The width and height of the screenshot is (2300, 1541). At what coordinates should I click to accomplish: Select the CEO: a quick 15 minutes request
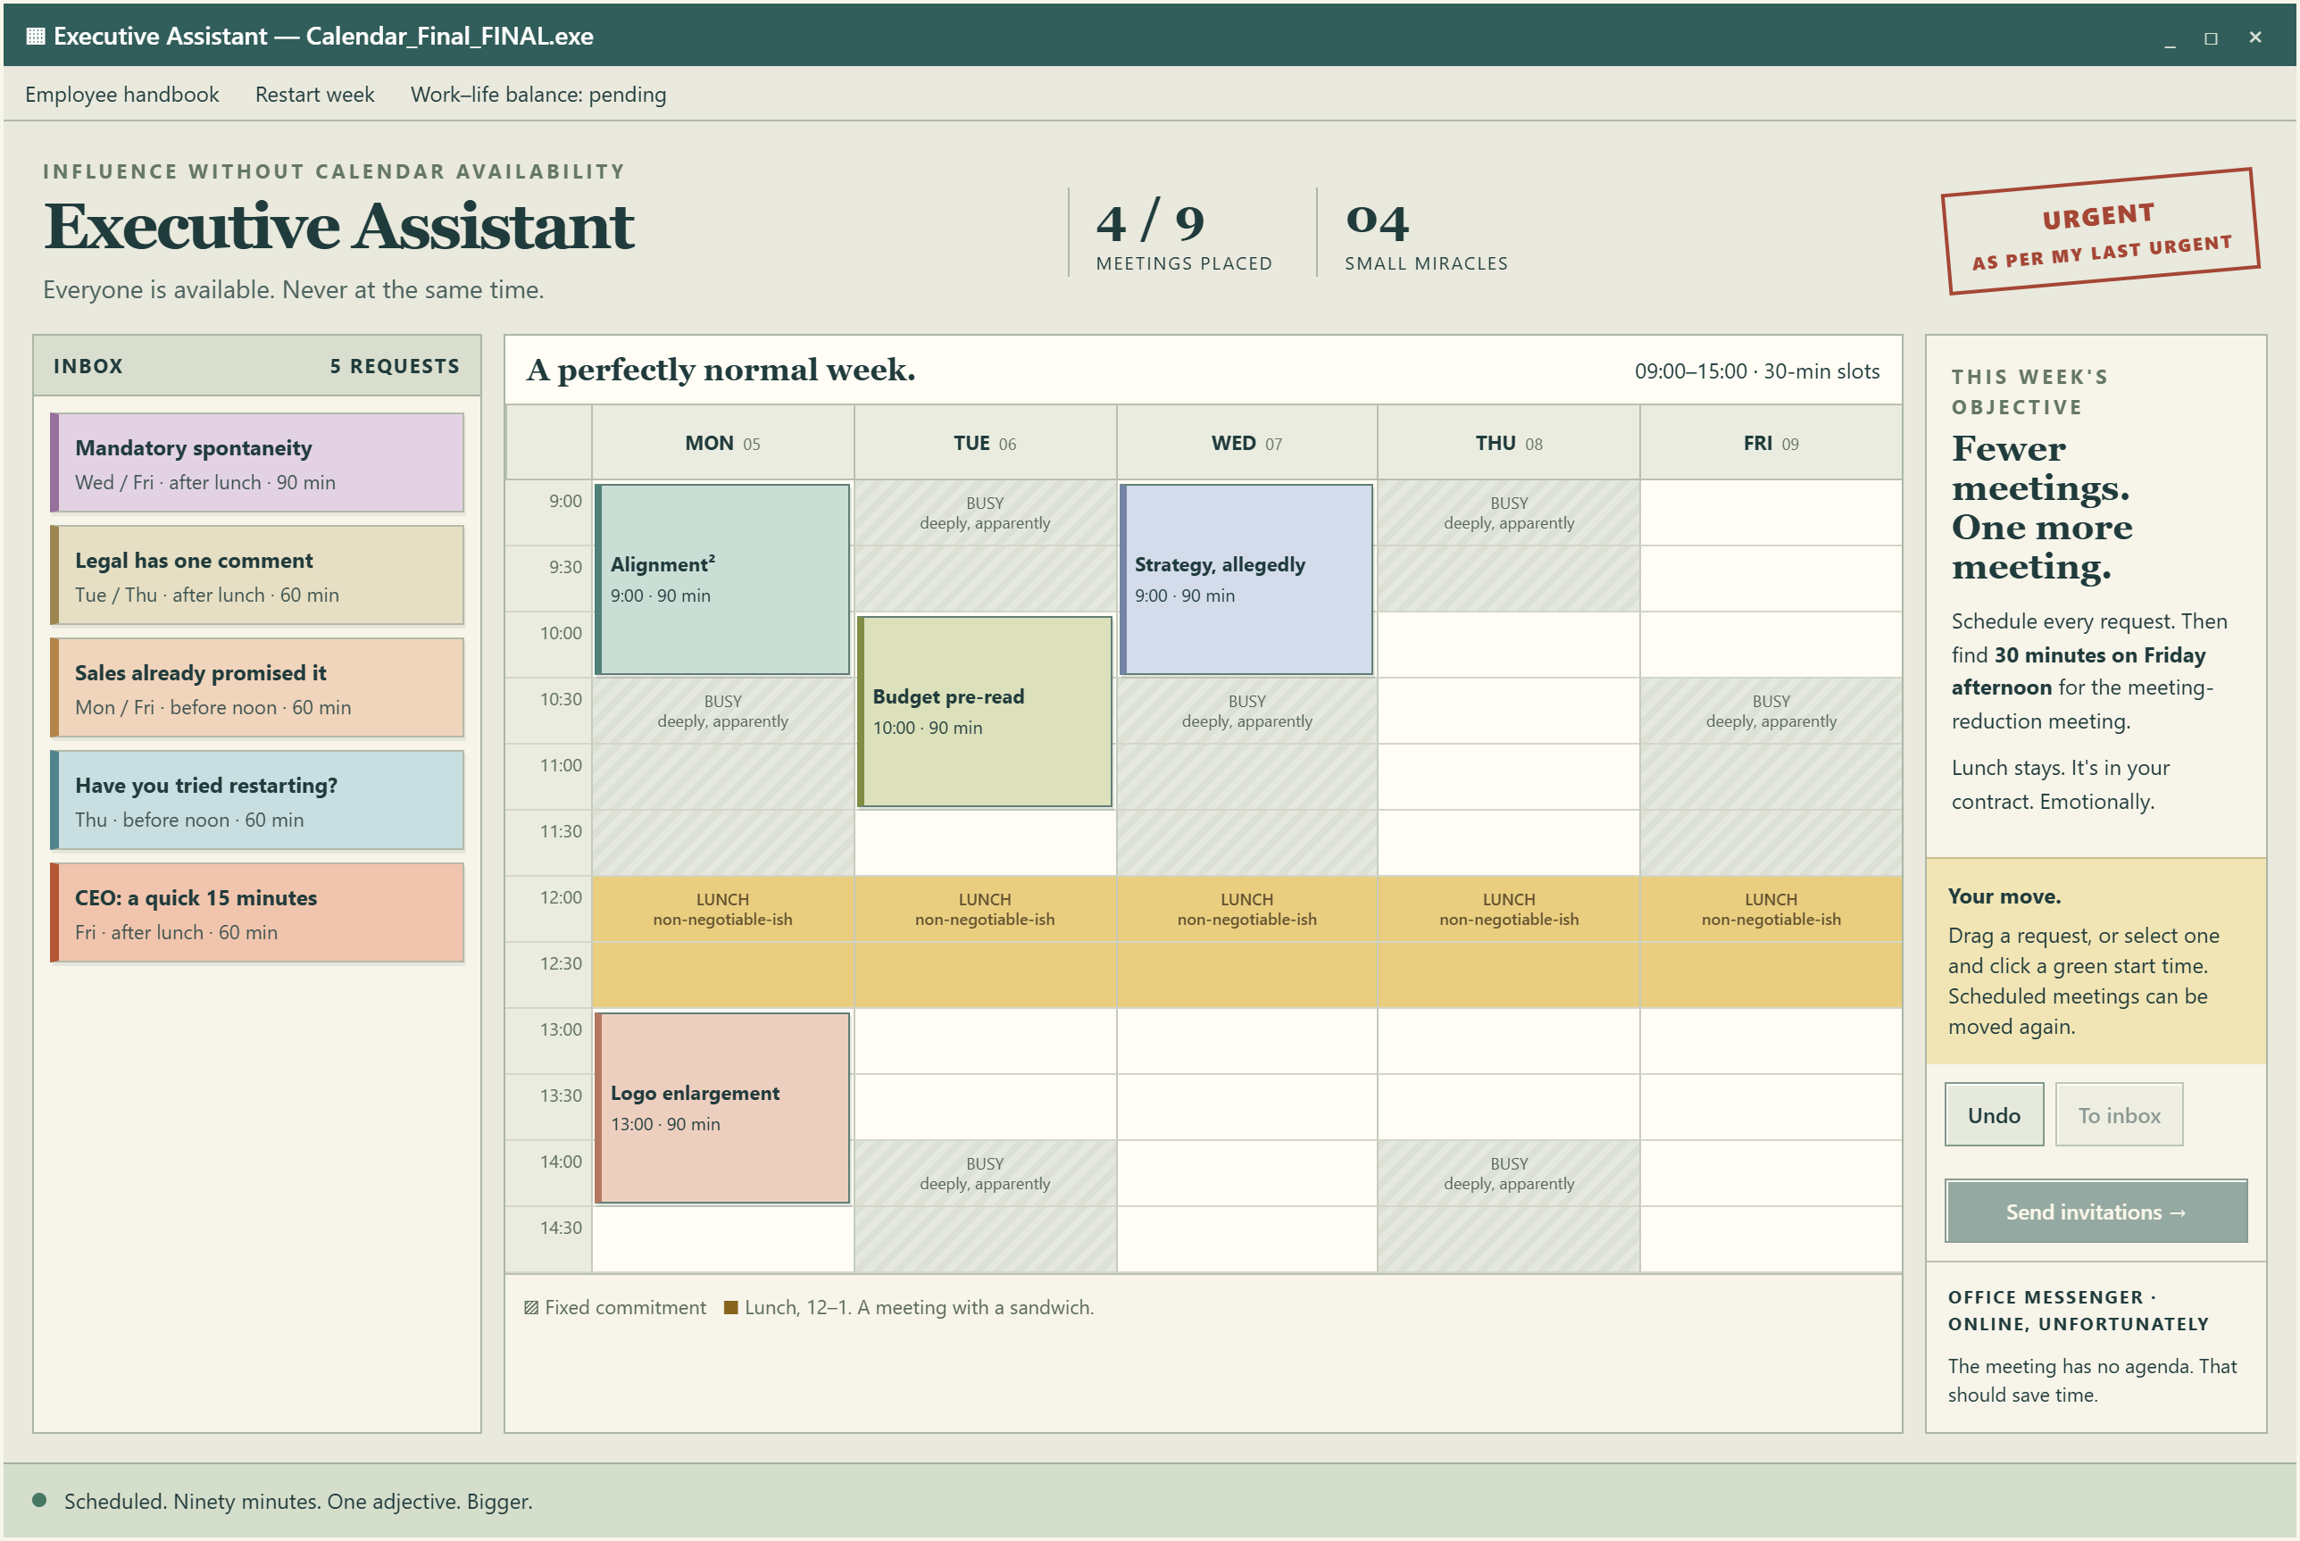click(256, 913)
